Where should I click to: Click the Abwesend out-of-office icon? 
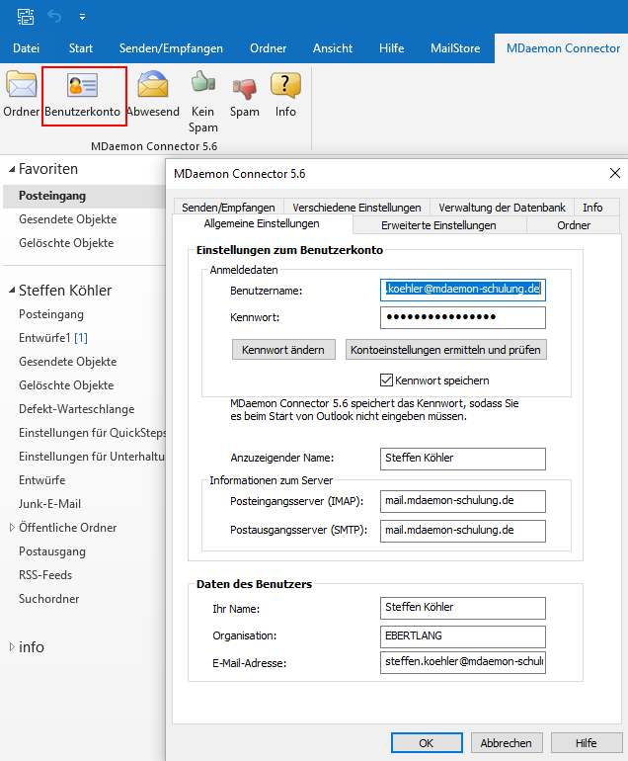pyautogui.click(x=152, y=94)
